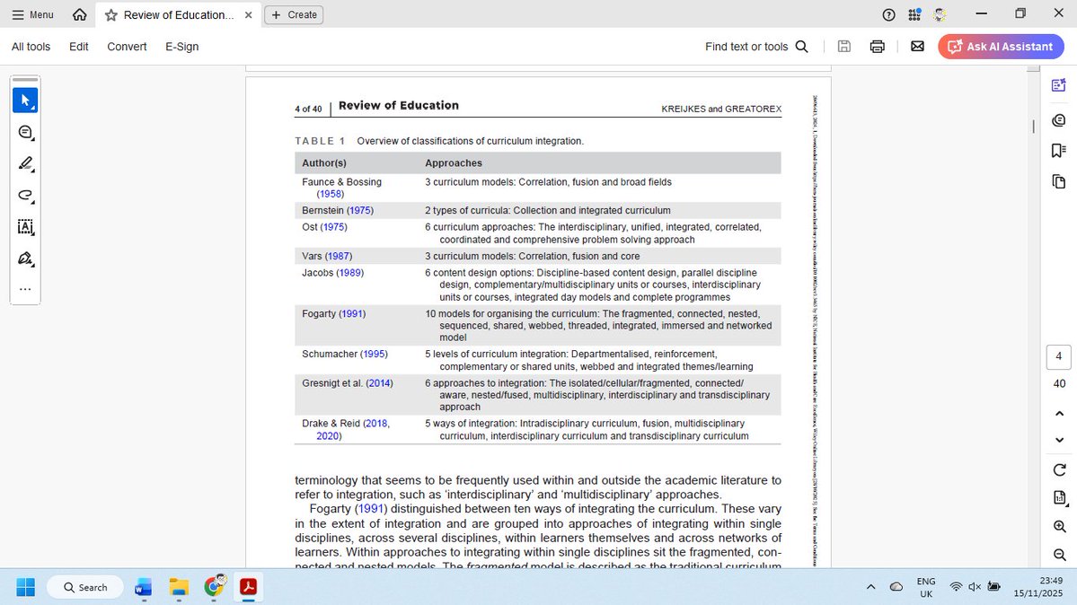
Task: Expand the Selection tool options dropdown
Action: [x=32, y=109]
